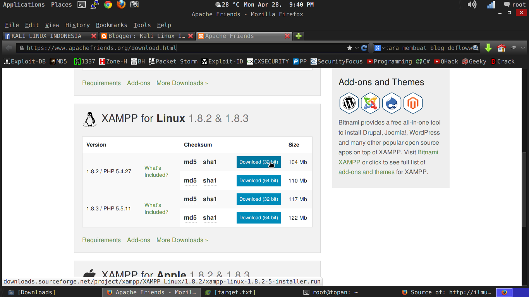Image resolution: width=529 pixels, height=297 pixels.
Task: Click the weather 28 °C indicator
Action: coord(227,5)
